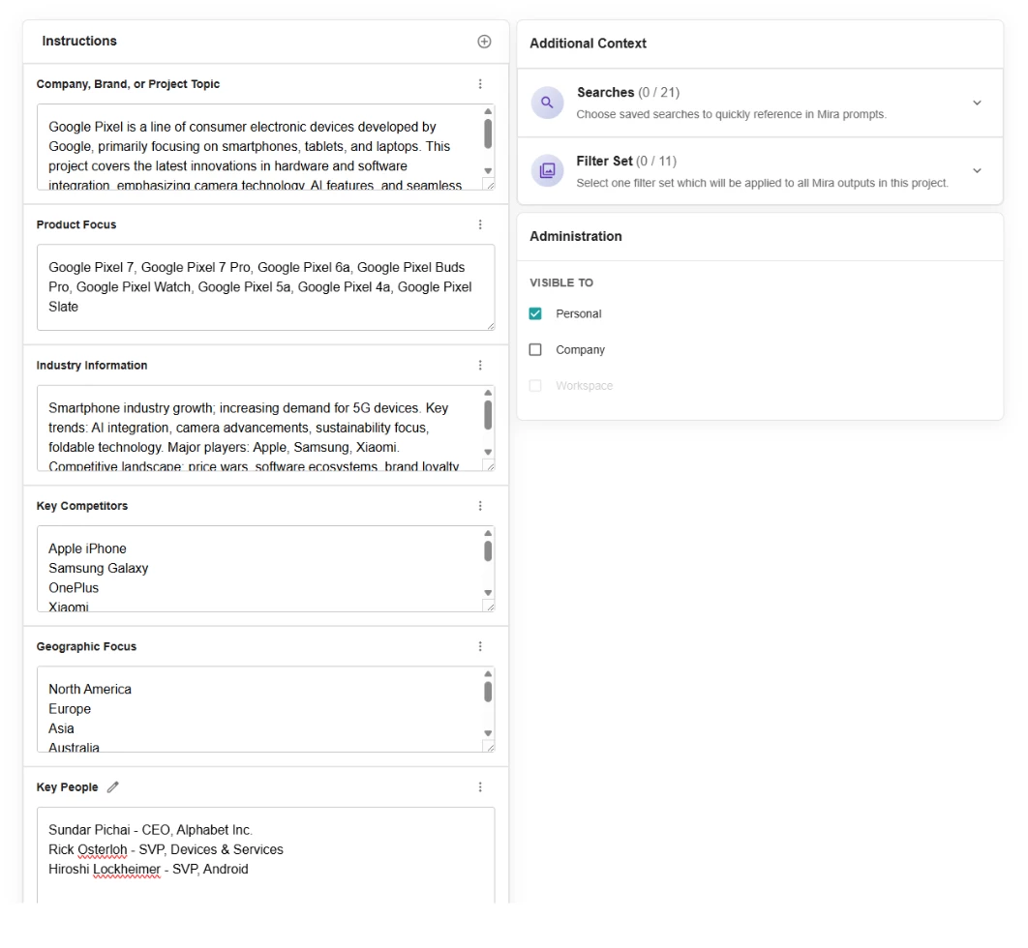Viewport: 1028px width, 948px height.
Task: Click the pencil edit icon beside Key People
Action: point(112,786)
